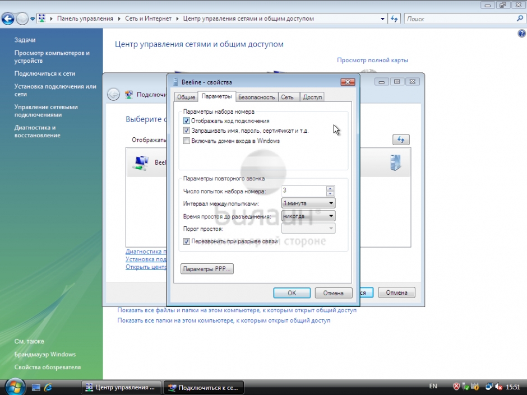Refresh the Control Panel page from address bar
The height and width of the screenshot is (395, 527).
[x=394, y=19]
